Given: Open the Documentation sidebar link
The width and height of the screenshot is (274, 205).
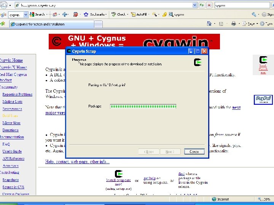Looking at the screenshot, I should click(x=12, y=137).
